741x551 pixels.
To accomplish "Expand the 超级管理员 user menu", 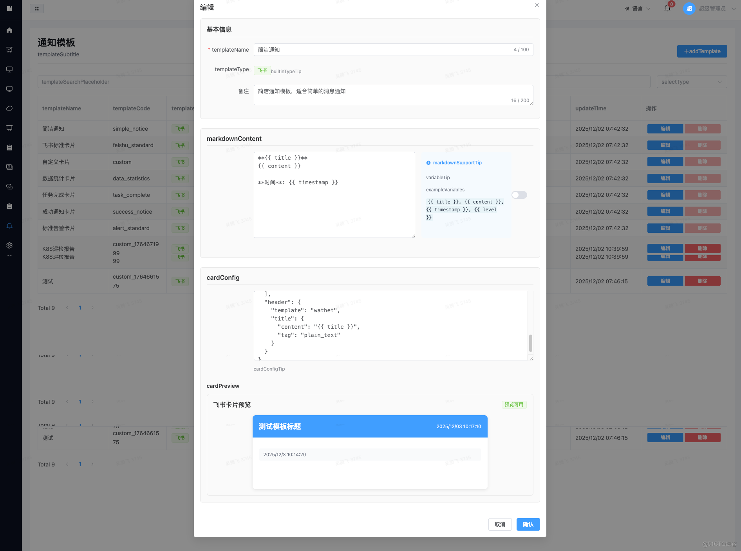I will [717, 9].
